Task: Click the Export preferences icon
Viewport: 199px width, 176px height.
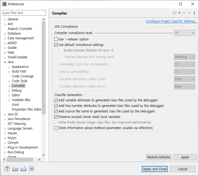Action: tap(23, 169)
